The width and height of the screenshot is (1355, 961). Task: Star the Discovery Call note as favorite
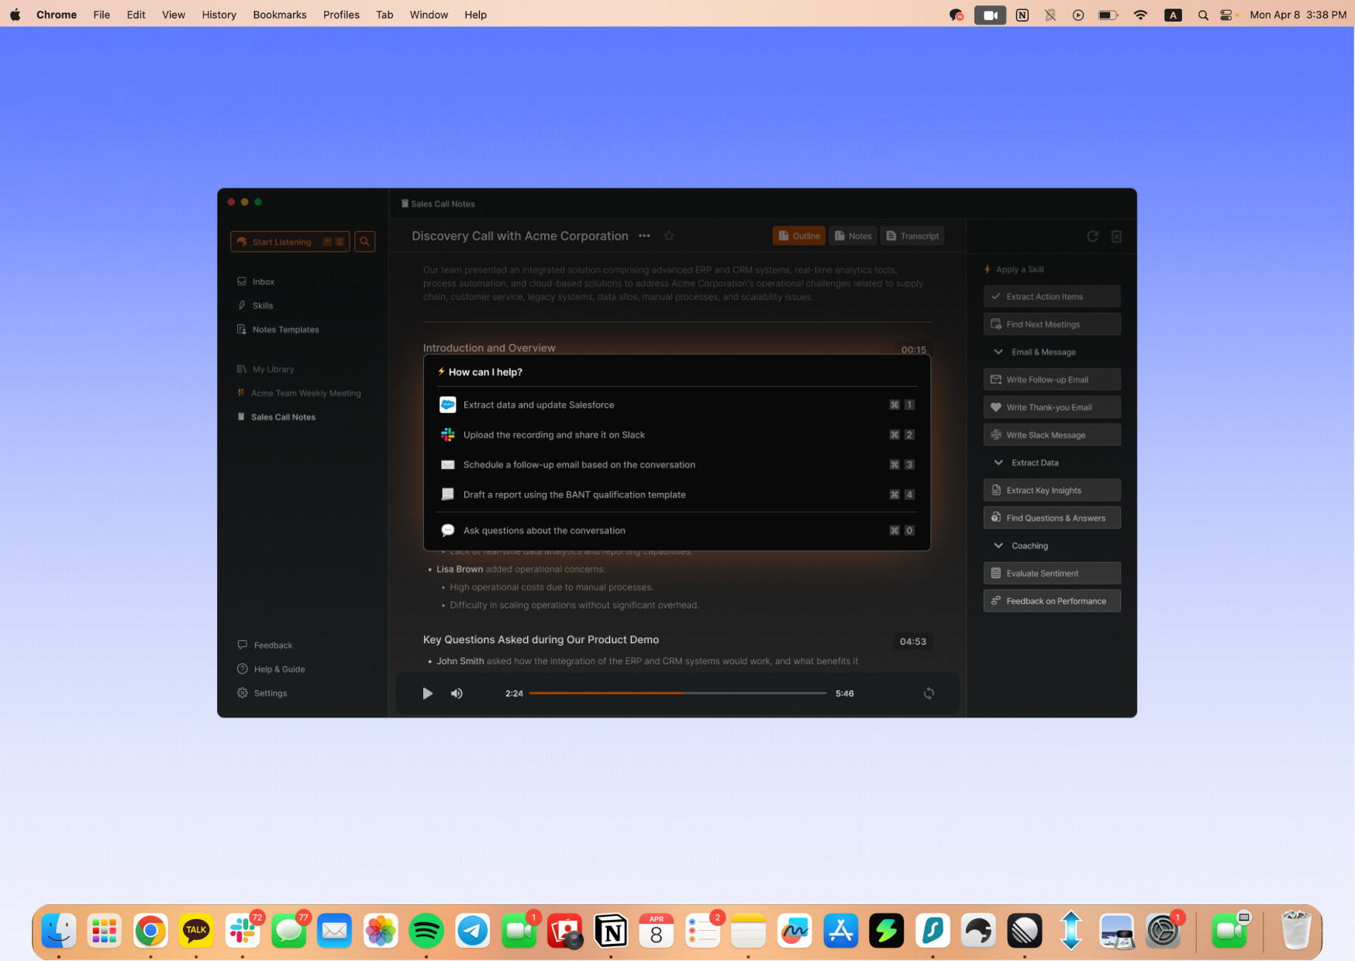pyautogui.click(x=669, y=236)
